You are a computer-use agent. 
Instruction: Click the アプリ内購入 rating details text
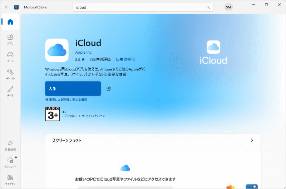tap(83, 116)
